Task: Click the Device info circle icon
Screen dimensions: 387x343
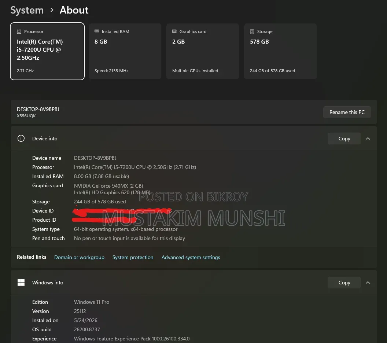Action: [21, 139]
